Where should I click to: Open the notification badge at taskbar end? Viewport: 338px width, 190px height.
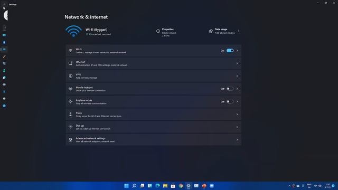point(333,186)
